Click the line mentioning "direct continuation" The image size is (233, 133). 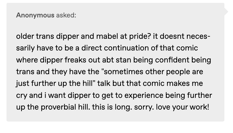click(107, 48)
